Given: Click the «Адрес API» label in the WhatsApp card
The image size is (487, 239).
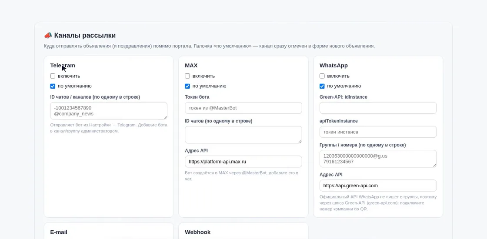Looking at the screenshot, I should [331, 175].
